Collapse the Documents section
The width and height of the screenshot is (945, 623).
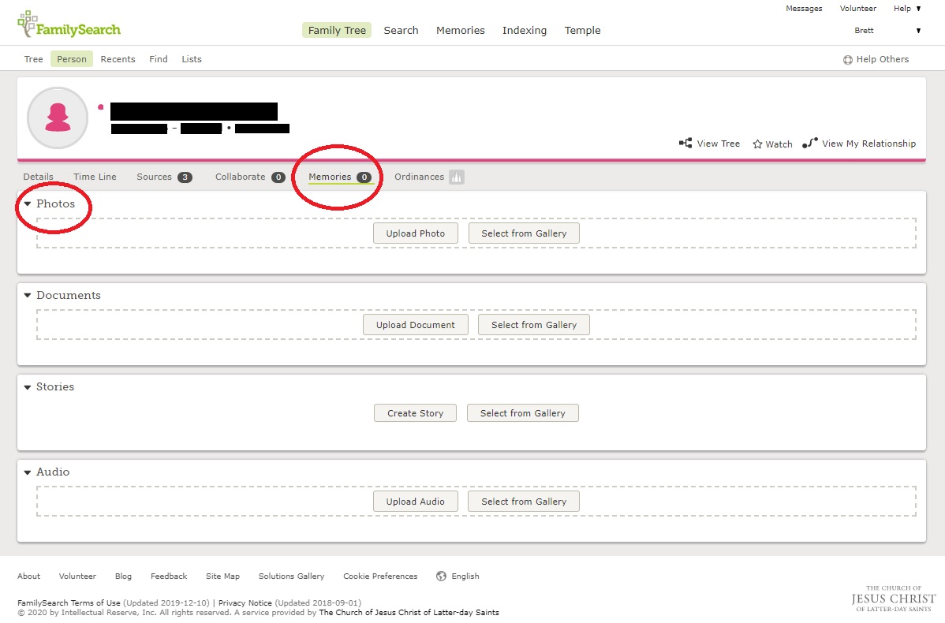tap(27, 295)
